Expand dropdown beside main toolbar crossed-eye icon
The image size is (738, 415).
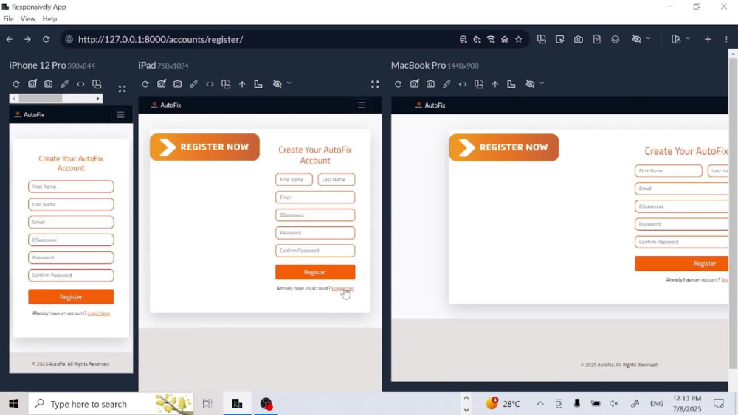(x=648, y=38)
